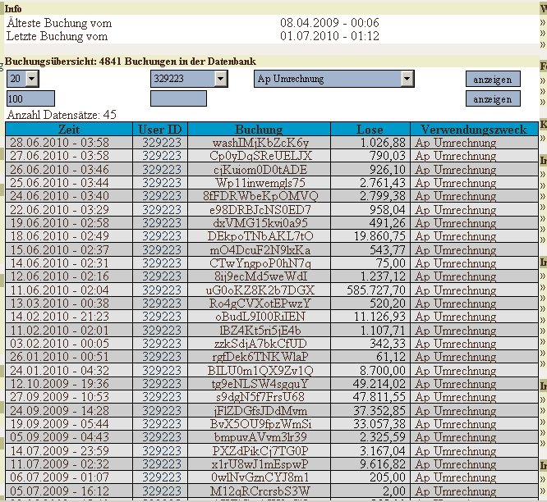Select booking code lBZ4Kt5ri5jE4b
This screenshot has width=547, height=502.
point(260,331)
